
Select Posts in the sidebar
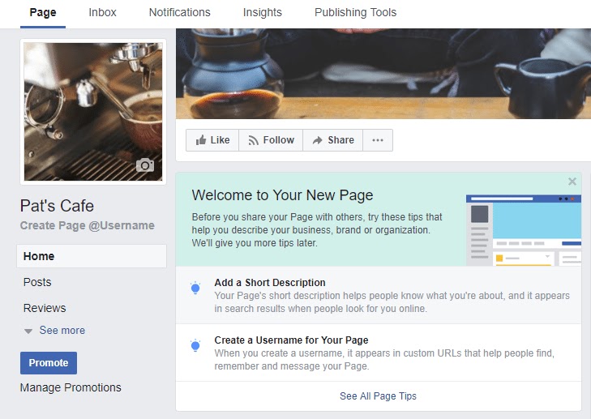(x=37, y=282)
